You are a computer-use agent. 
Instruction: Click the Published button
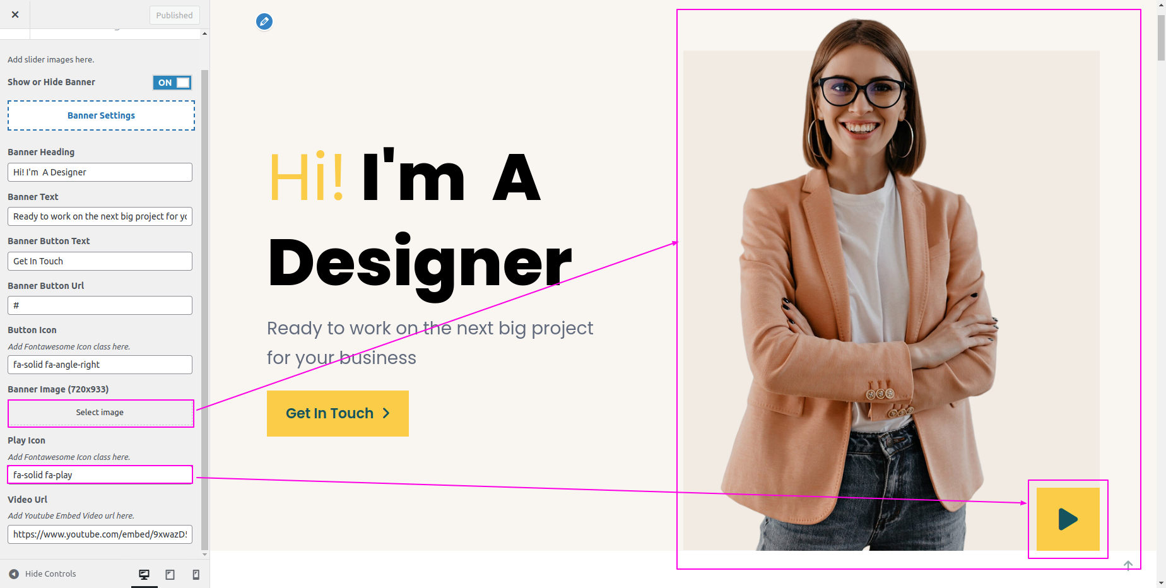click(x=175, y=15)
